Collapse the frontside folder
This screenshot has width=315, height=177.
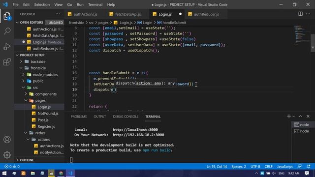(x=21, y=68)
